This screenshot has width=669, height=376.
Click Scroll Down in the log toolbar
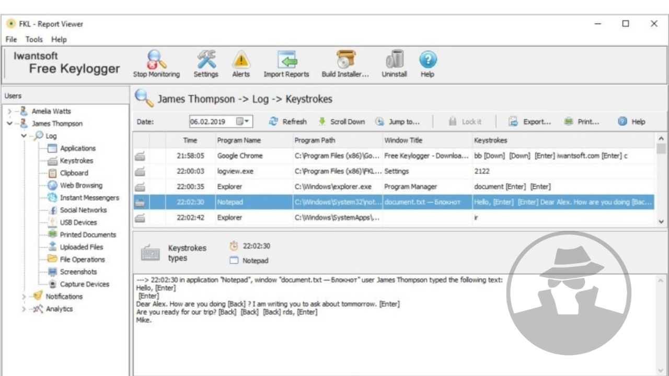pos(341,122)
